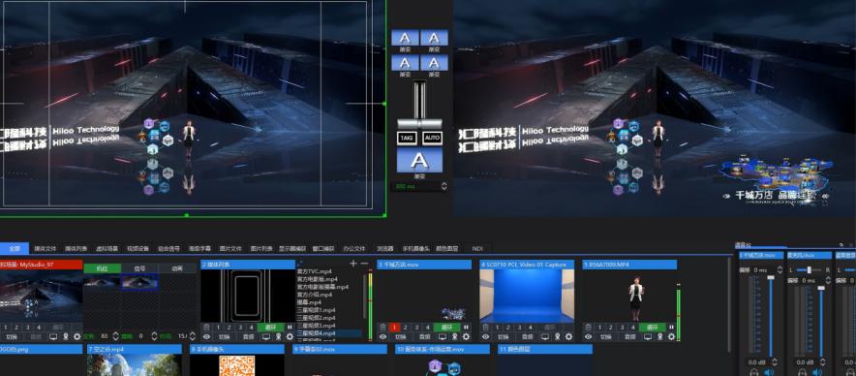Add item with plus icon above media playlist
The height and width of the screenshot is (376, 856).
click(x=353, y=264)
